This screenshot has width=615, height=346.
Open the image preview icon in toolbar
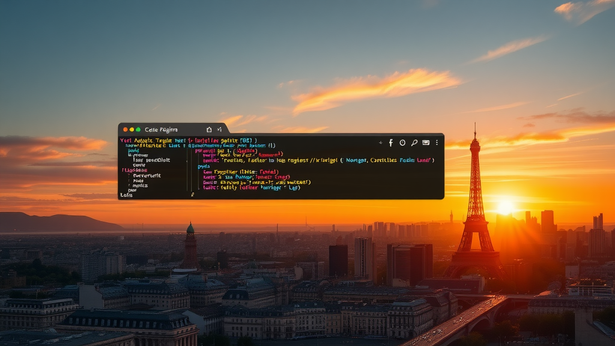coord(427,143)
